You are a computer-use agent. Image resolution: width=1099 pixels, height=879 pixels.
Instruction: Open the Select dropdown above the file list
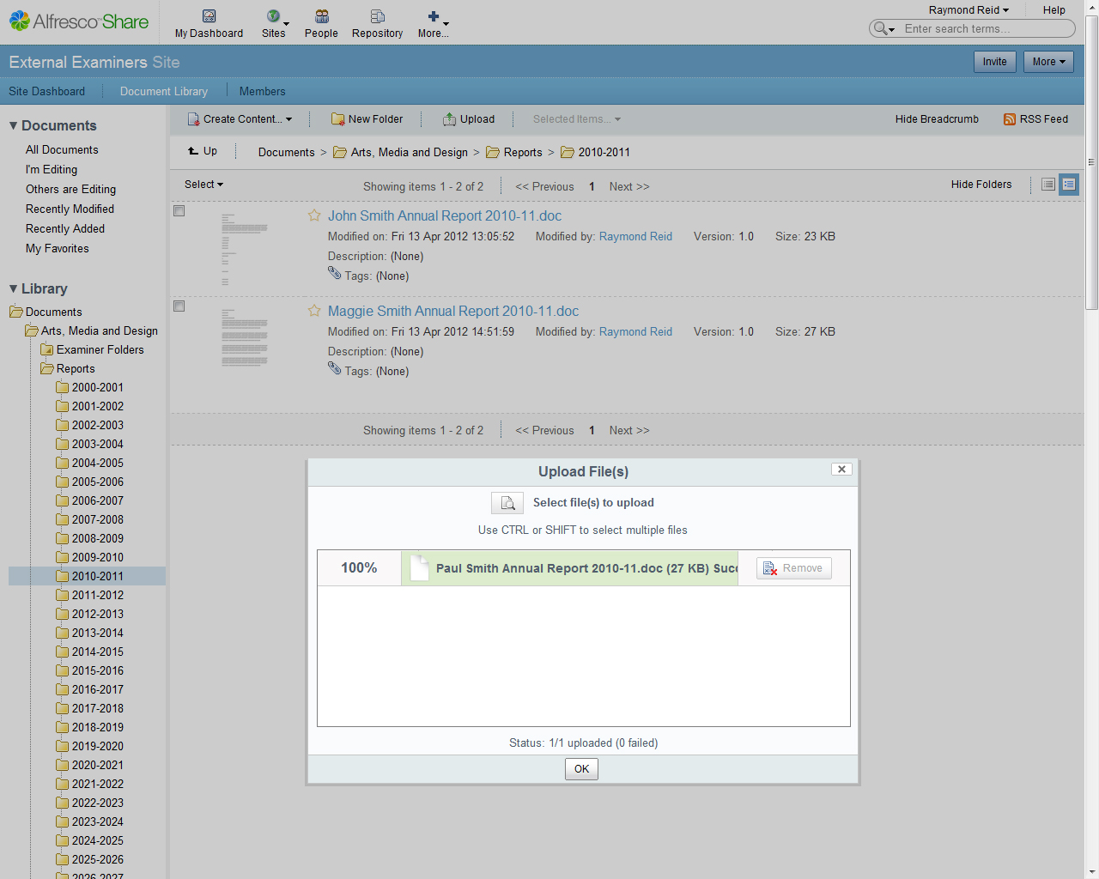(x=203, y=184)
